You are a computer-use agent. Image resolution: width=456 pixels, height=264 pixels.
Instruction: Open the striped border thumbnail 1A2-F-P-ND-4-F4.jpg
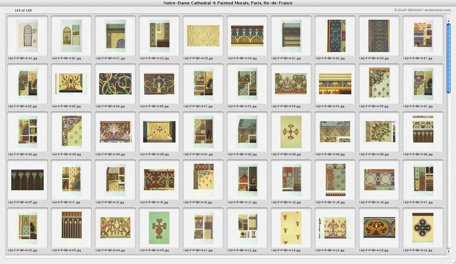335,84
